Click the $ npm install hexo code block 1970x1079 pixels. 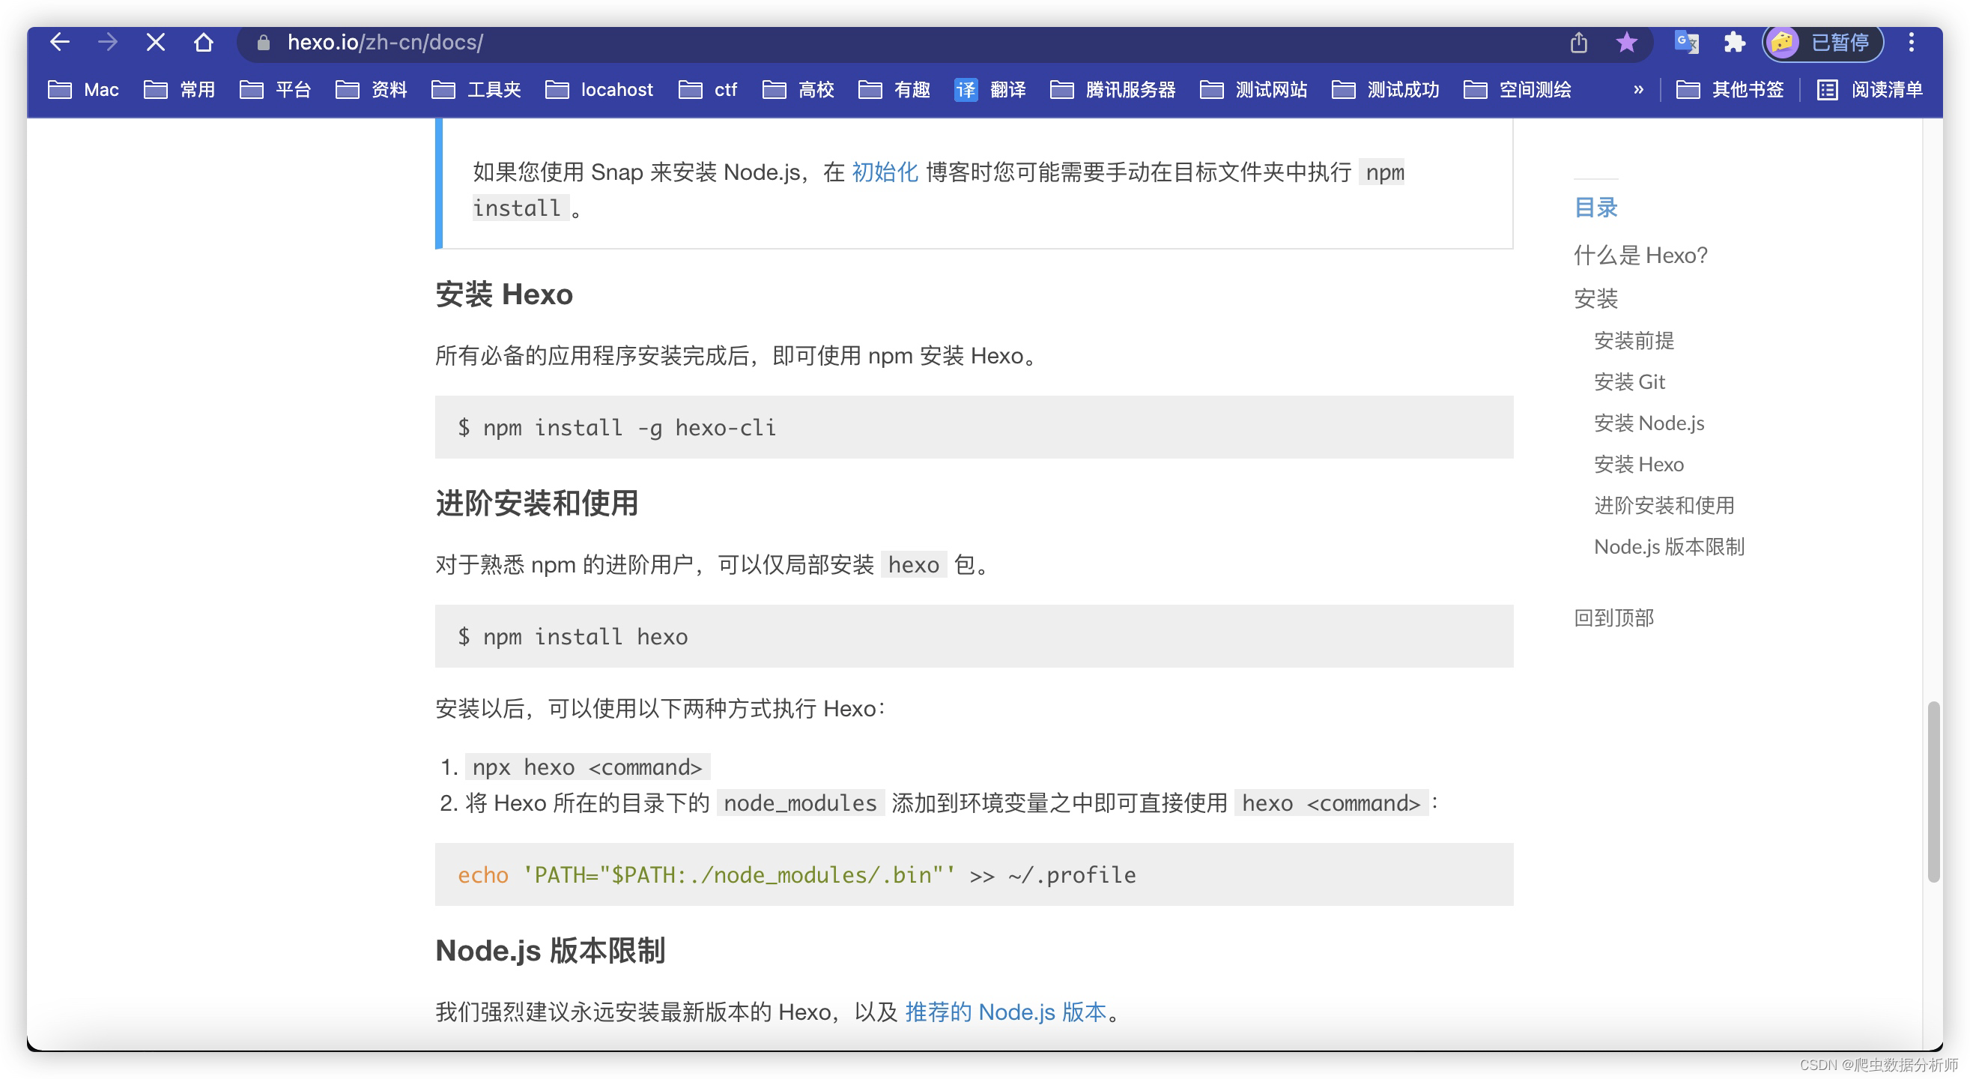click(x=974, y=636)
